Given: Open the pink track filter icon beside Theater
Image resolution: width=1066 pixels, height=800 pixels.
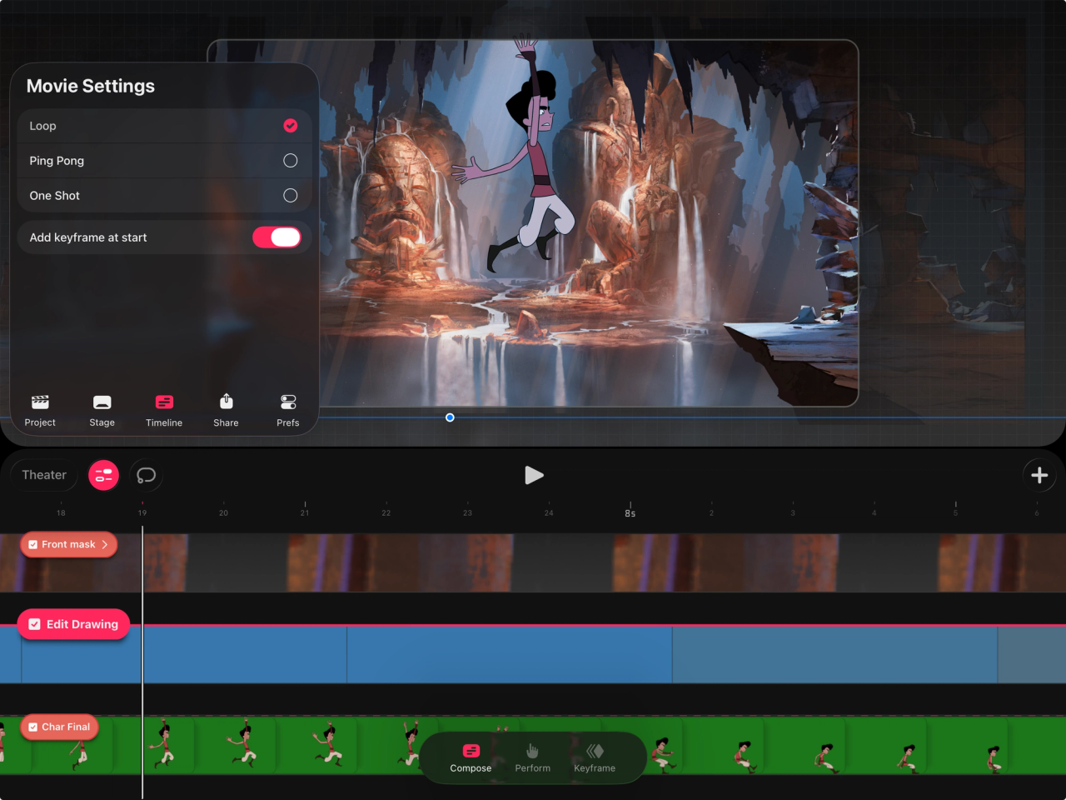Looking at the screenshot, I should pyautogui.click(x=103, y=475).
